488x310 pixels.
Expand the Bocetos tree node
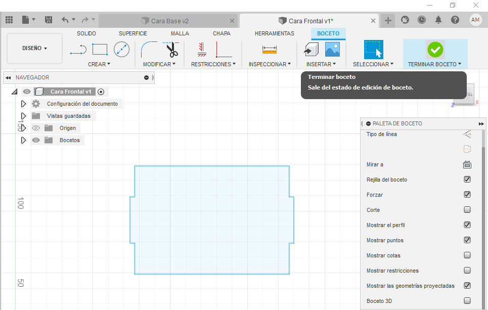click(23, 140)
